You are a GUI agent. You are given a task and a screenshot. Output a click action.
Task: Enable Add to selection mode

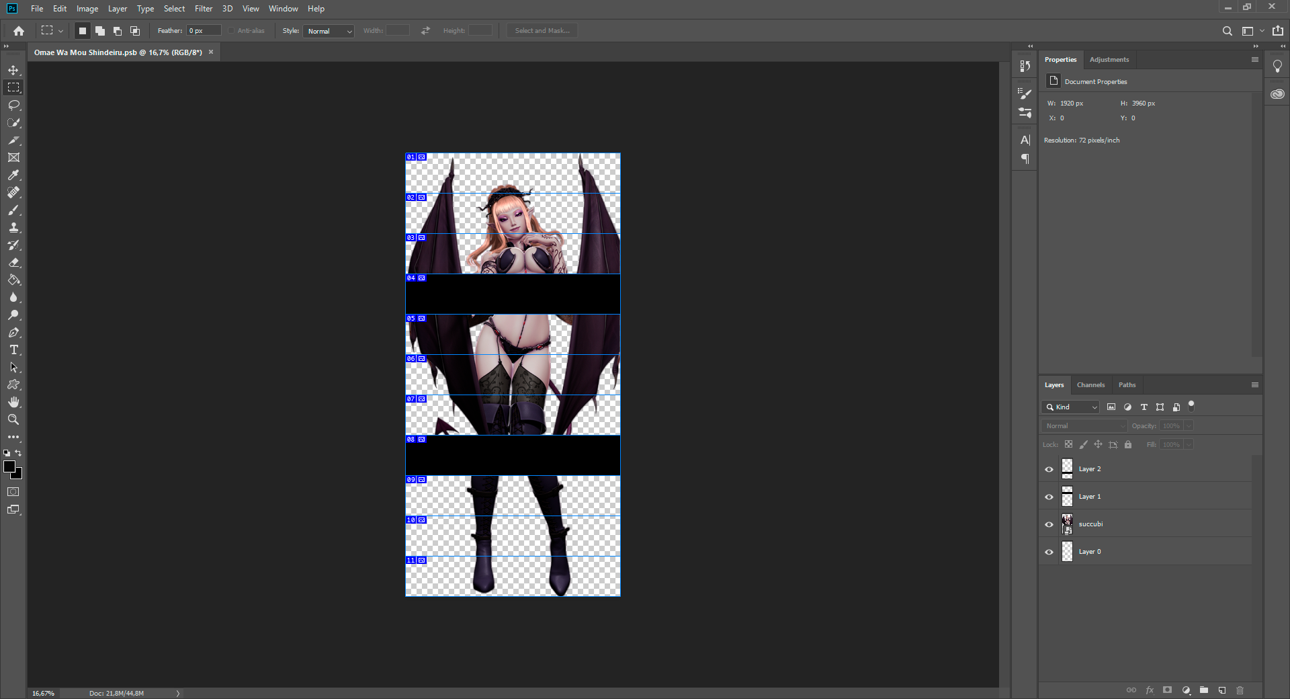click(x=100, y=31)
